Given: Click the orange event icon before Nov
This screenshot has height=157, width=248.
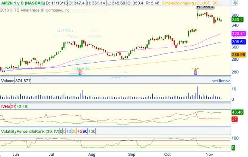Looking at the screenshot, I should [x=196, y=71].
